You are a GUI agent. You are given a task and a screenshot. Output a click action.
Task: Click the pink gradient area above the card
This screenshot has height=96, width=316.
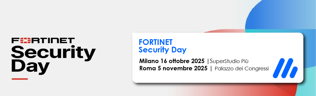tap(225, 31)
